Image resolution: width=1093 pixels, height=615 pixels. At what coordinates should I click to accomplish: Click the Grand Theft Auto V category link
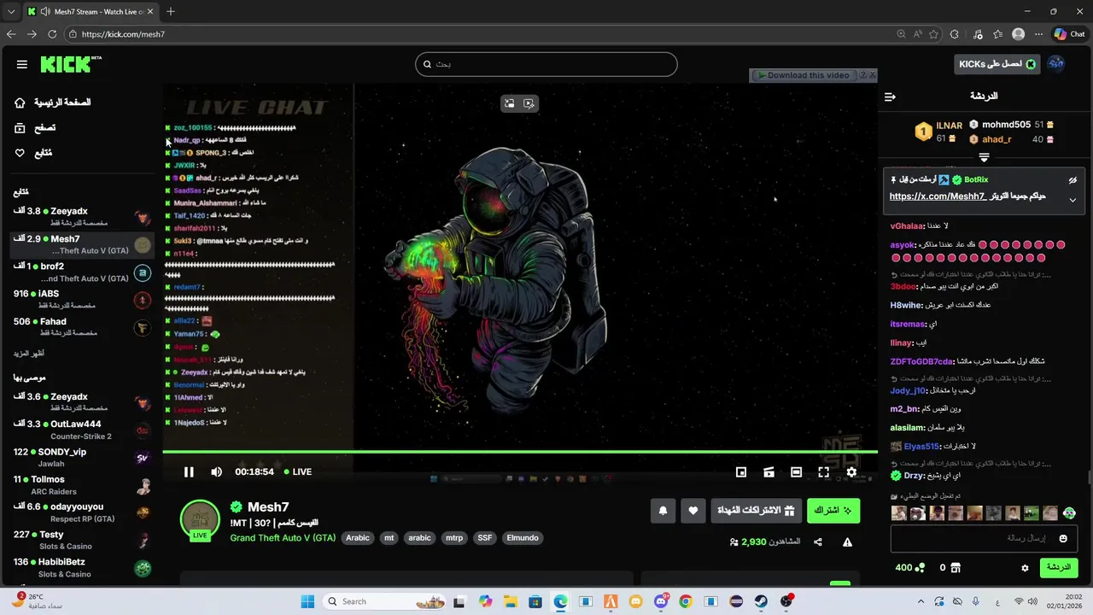pyautogui.click(x=283, y=538)
